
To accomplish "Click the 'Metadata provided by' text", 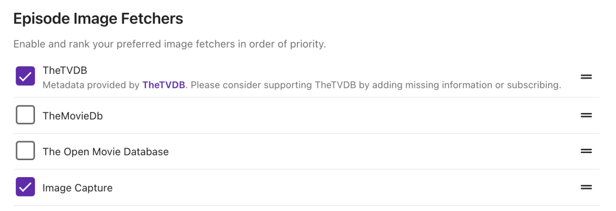I will coord(91,85).
